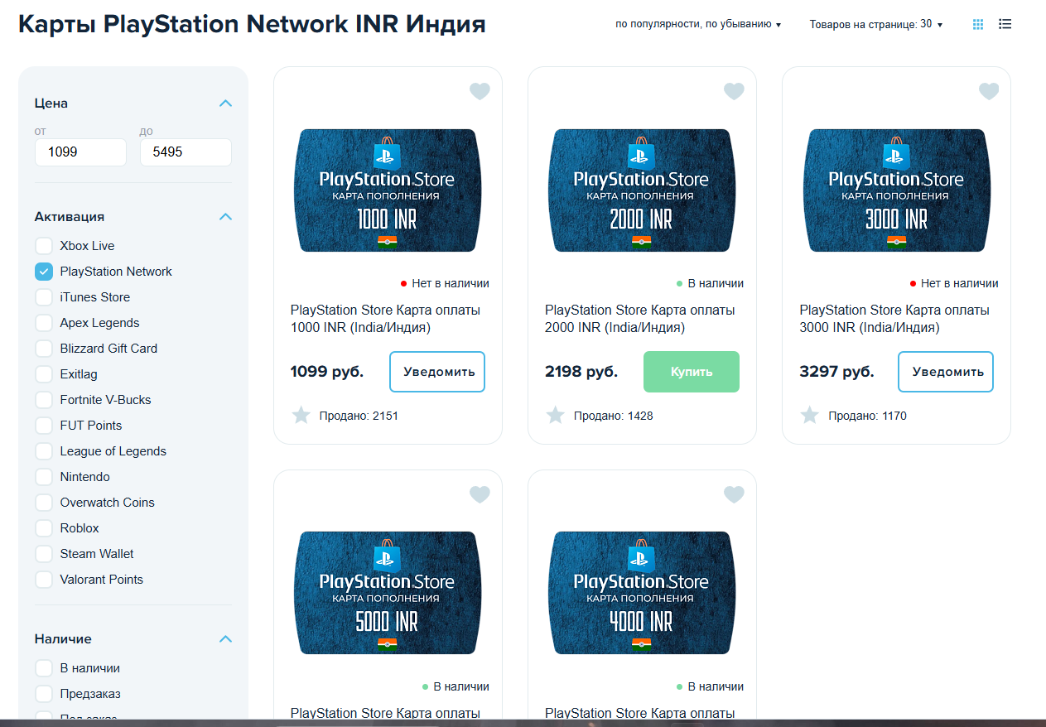This screenshot has height=727, width=1046.
Task: Select Overwatch Coins checkbox
Action: 44,503
